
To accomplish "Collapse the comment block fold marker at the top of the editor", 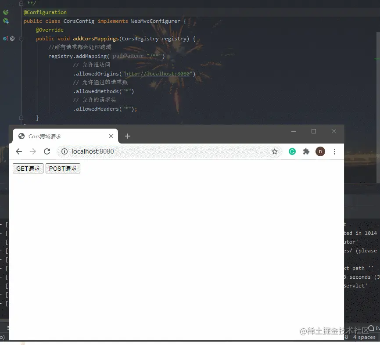I will 21,3.
